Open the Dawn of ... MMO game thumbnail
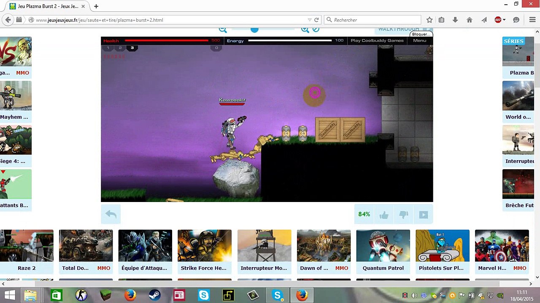This screenshot has width=540, height=303. (324, 246)
